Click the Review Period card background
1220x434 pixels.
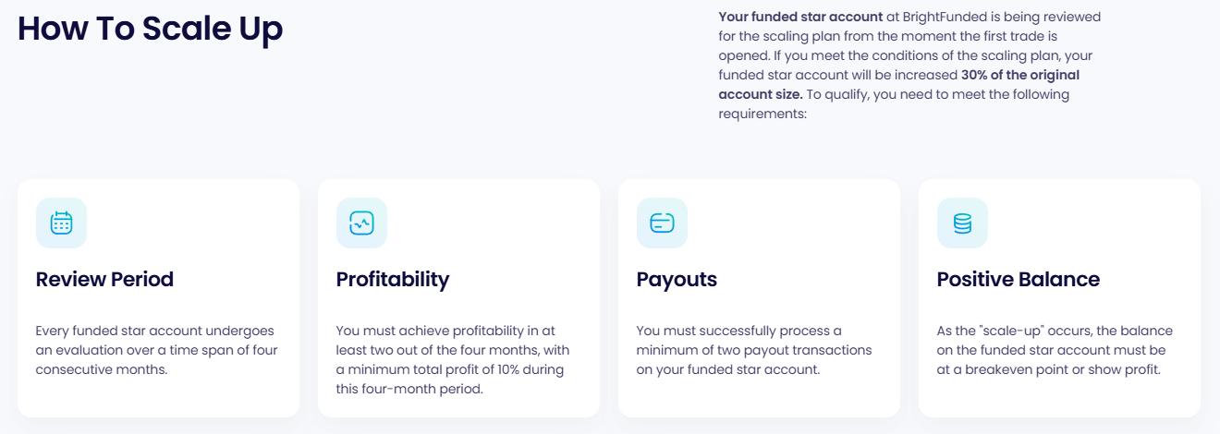[158, 298]
